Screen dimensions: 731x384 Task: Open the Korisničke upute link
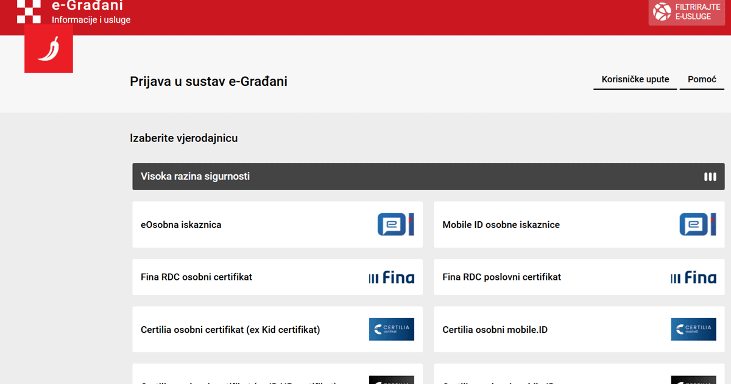pyautogui.click(x=635, y=80)
